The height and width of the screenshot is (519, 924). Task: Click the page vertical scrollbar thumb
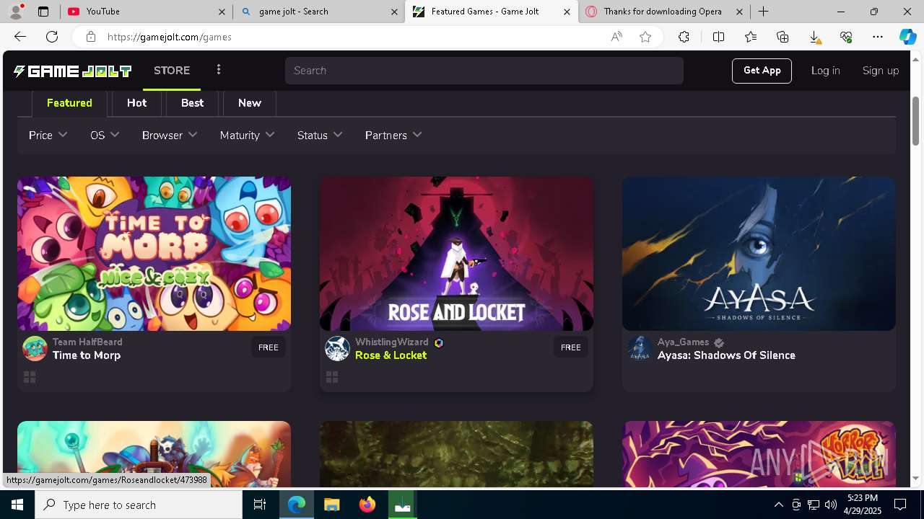click(916, 120)
